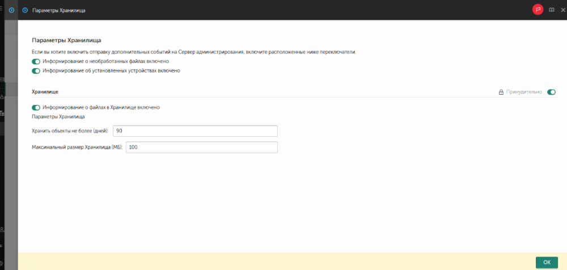The height and width of the screenshot is (270, 567).
Task: Click the Хранилище section header text
Action: pyautogui.click(x=45, y=92)
